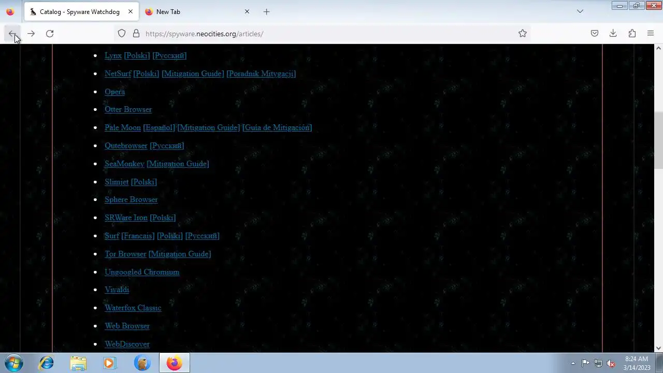
Task: Open Surf [Francais] translation
Action: pyautogui.click(x=138, y=236)
